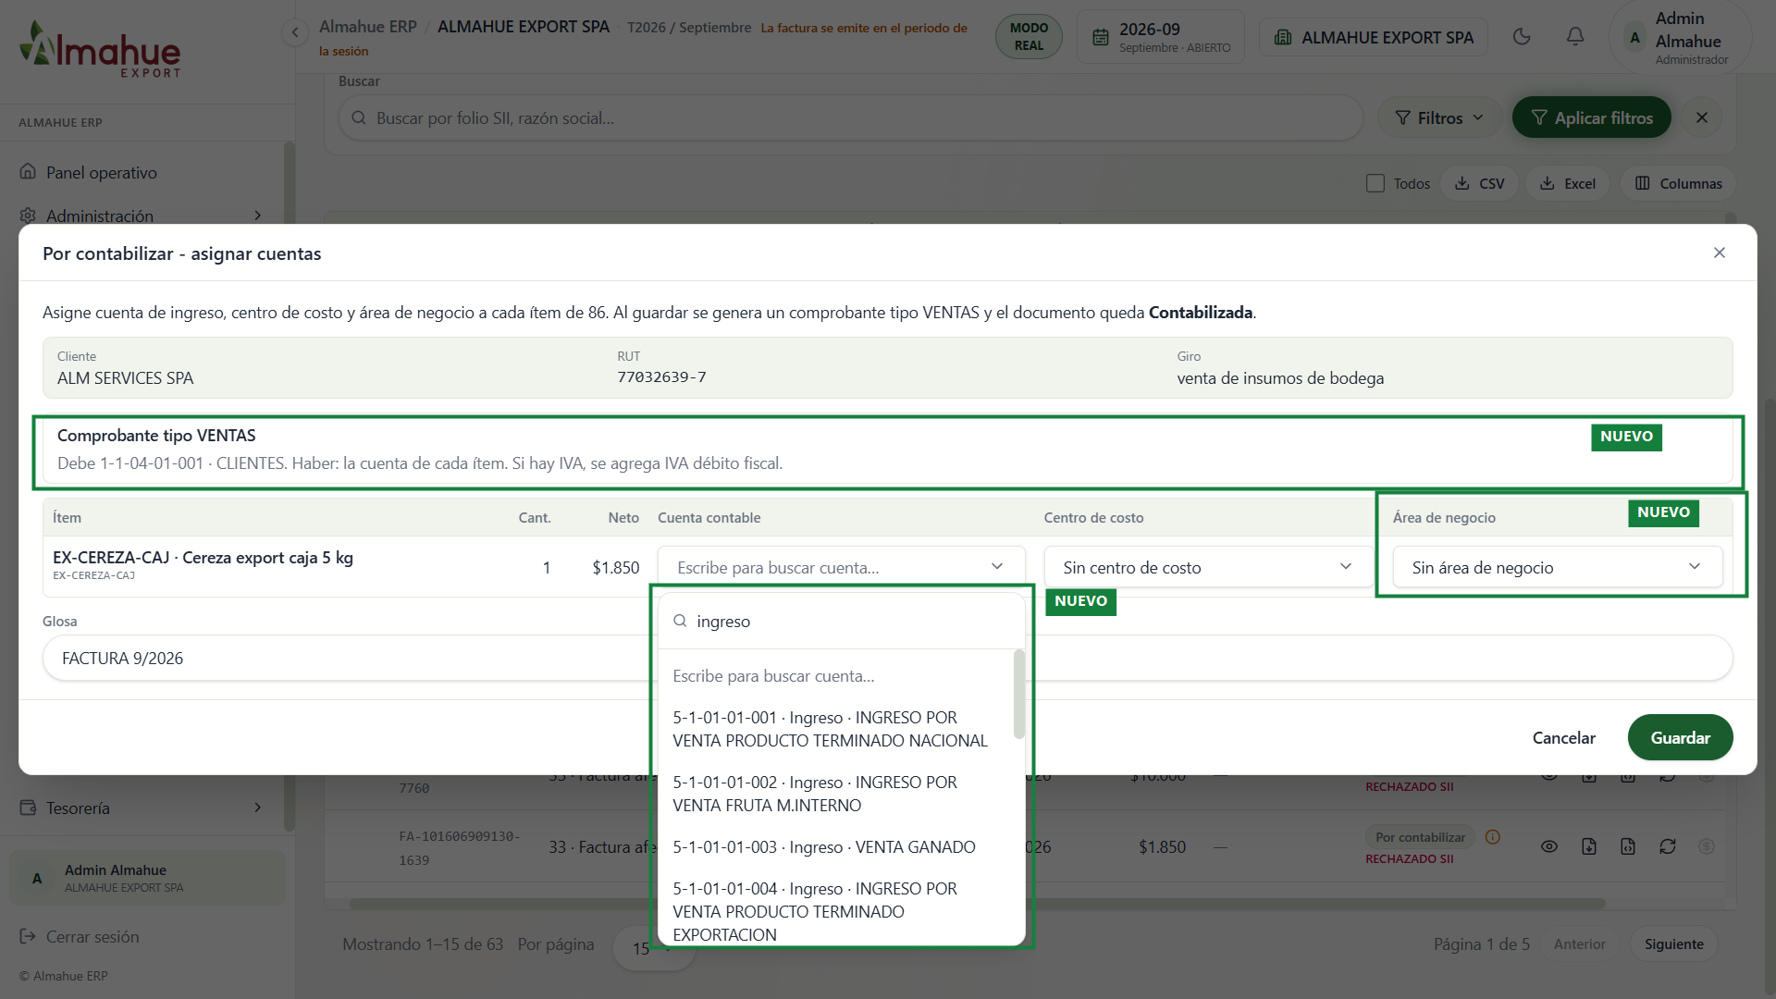Open the 2026-09 period selector
1776x999 pixels.
click(1161, 37)
